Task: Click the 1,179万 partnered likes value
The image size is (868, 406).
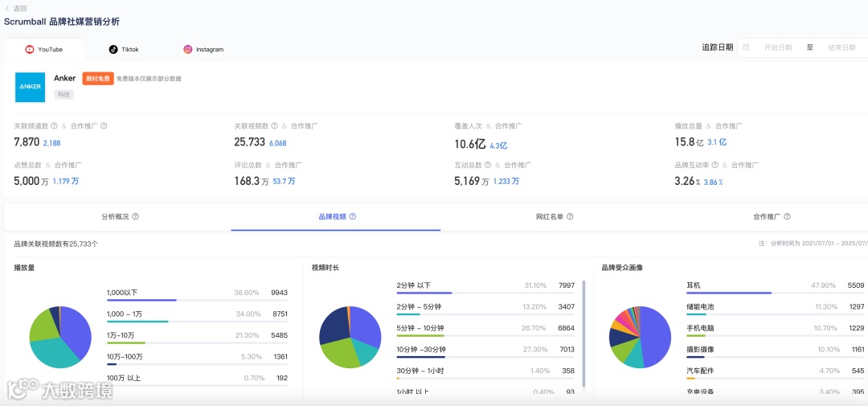Action: coord(66,181)
